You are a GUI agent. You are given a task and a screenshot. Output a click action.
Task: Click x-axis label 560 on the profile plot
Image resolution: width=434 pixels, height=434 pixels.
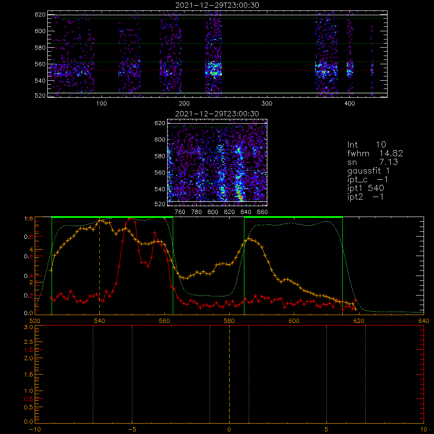coord(164,321)
